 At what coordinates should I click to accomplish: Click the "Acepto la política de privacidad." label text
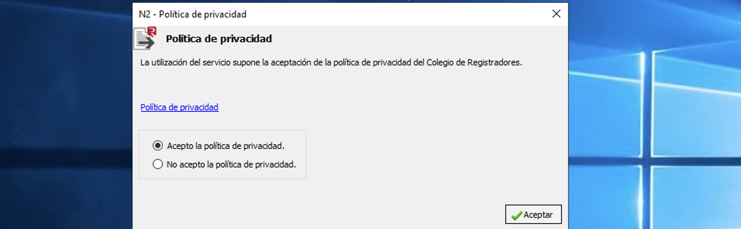pos(226,146)
